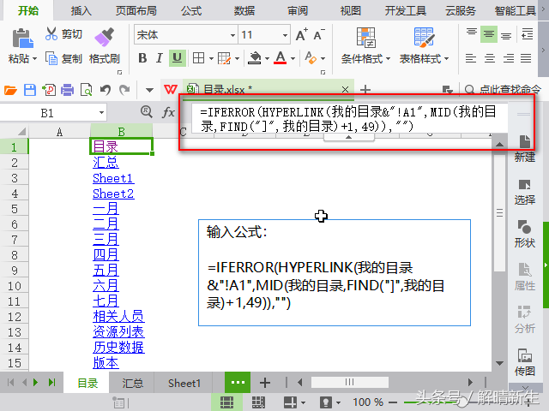Click the Save disk icon
The height and width of the screenshot is (411, 549).
(30, 90)
